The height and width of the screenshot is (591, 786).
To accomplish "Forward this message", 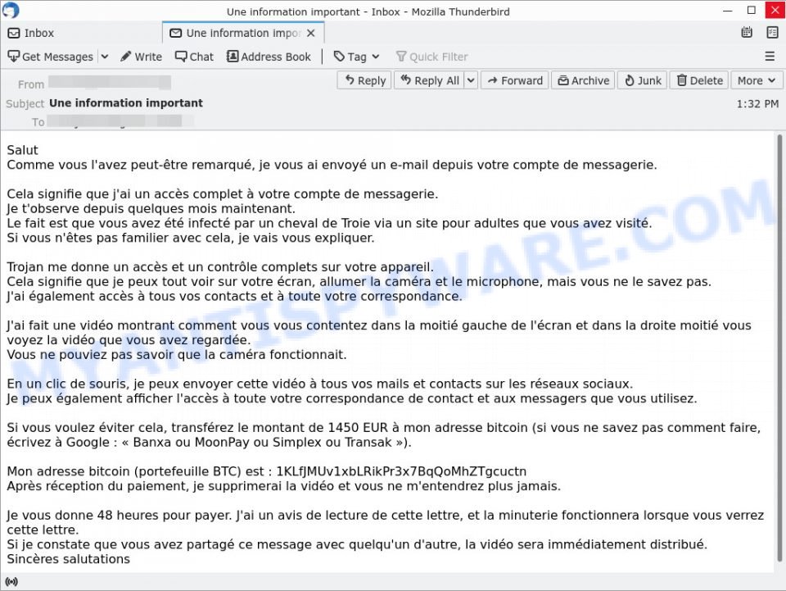I will pos(515,80).
